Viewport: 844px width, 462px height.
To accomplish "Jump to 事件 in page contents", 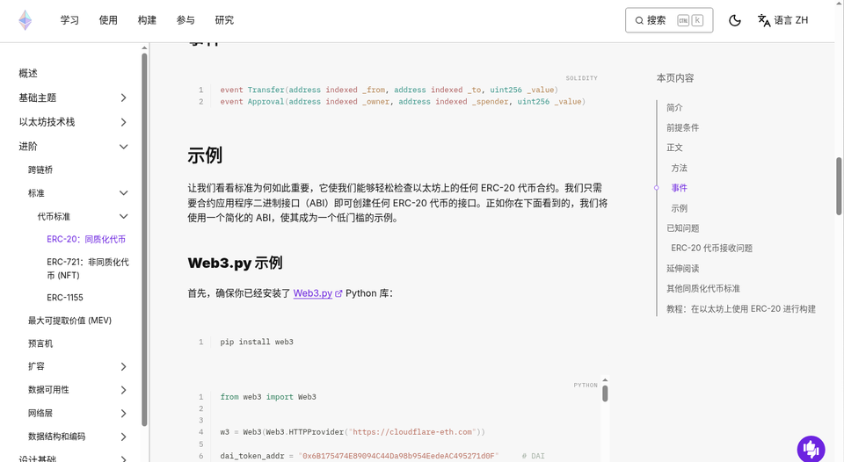I will pos(680,188).
